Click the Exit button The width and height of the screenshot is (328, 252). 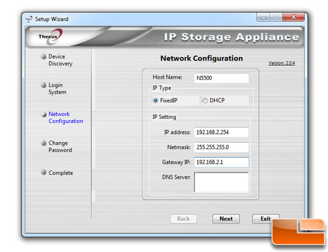point(265,219)
